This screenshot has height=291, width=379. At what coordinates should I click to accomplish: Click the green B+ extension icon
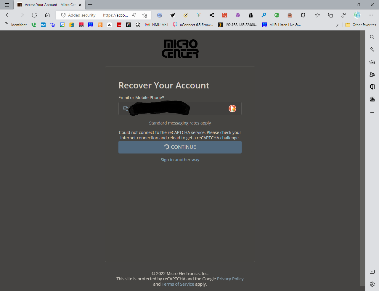[277, 15]
